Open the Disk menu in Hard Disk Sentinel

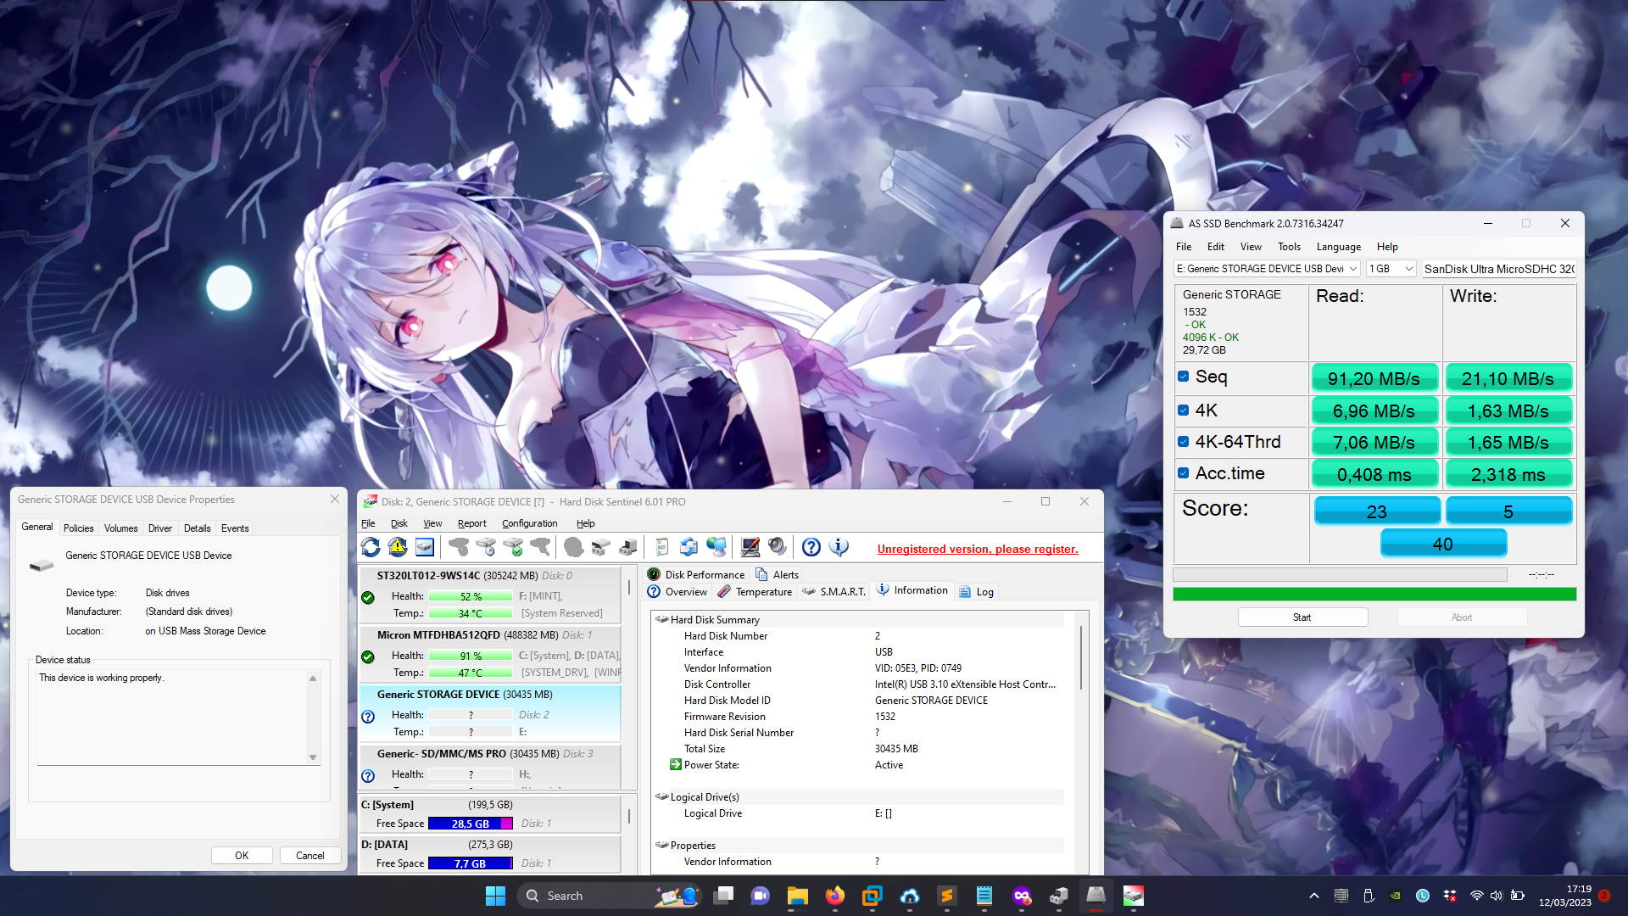tap(399, 523)
